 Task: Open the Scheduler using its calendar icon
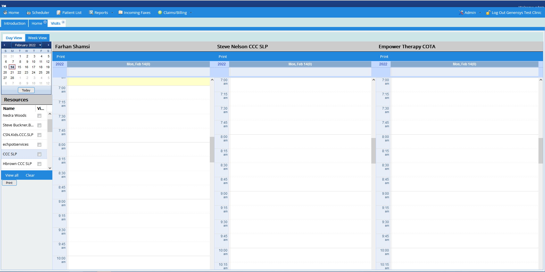[x=28, y=12]
